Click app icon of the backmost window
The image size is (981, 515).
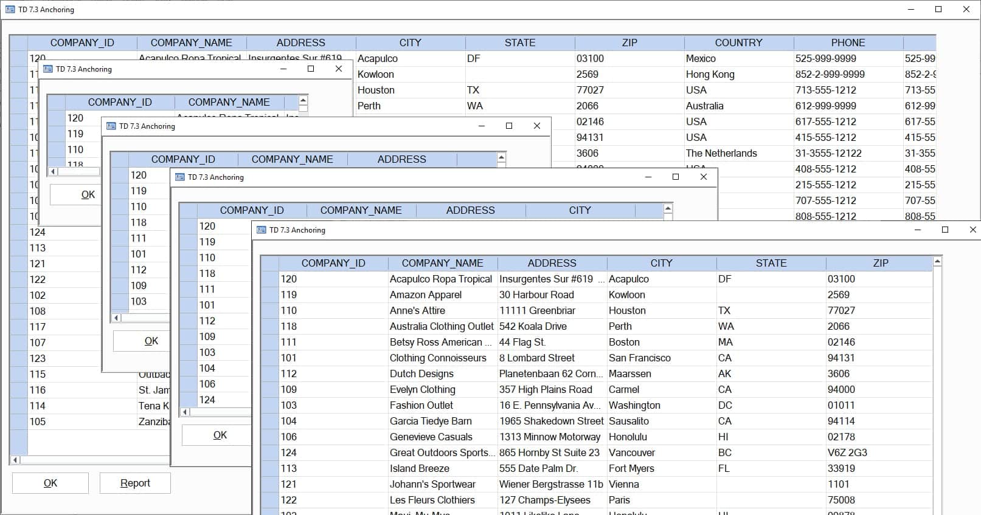[x=10, y=9]
